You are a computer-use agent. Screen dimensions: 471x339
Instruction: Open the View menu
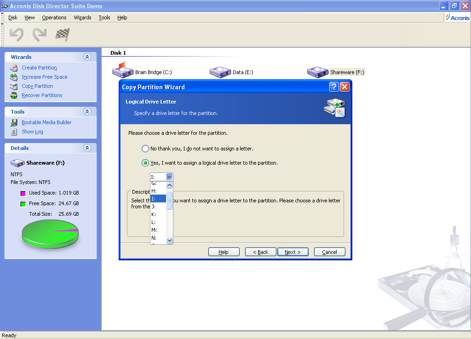29,17
